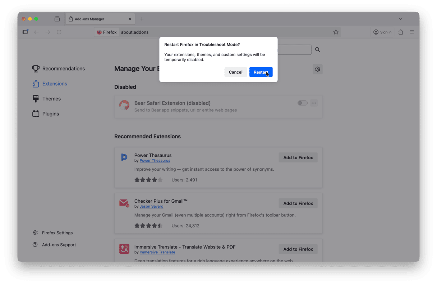This screenshot has height=285, width=437.
Task: Toggle the Bear Safari Extension switch
Action: [302, 103]
